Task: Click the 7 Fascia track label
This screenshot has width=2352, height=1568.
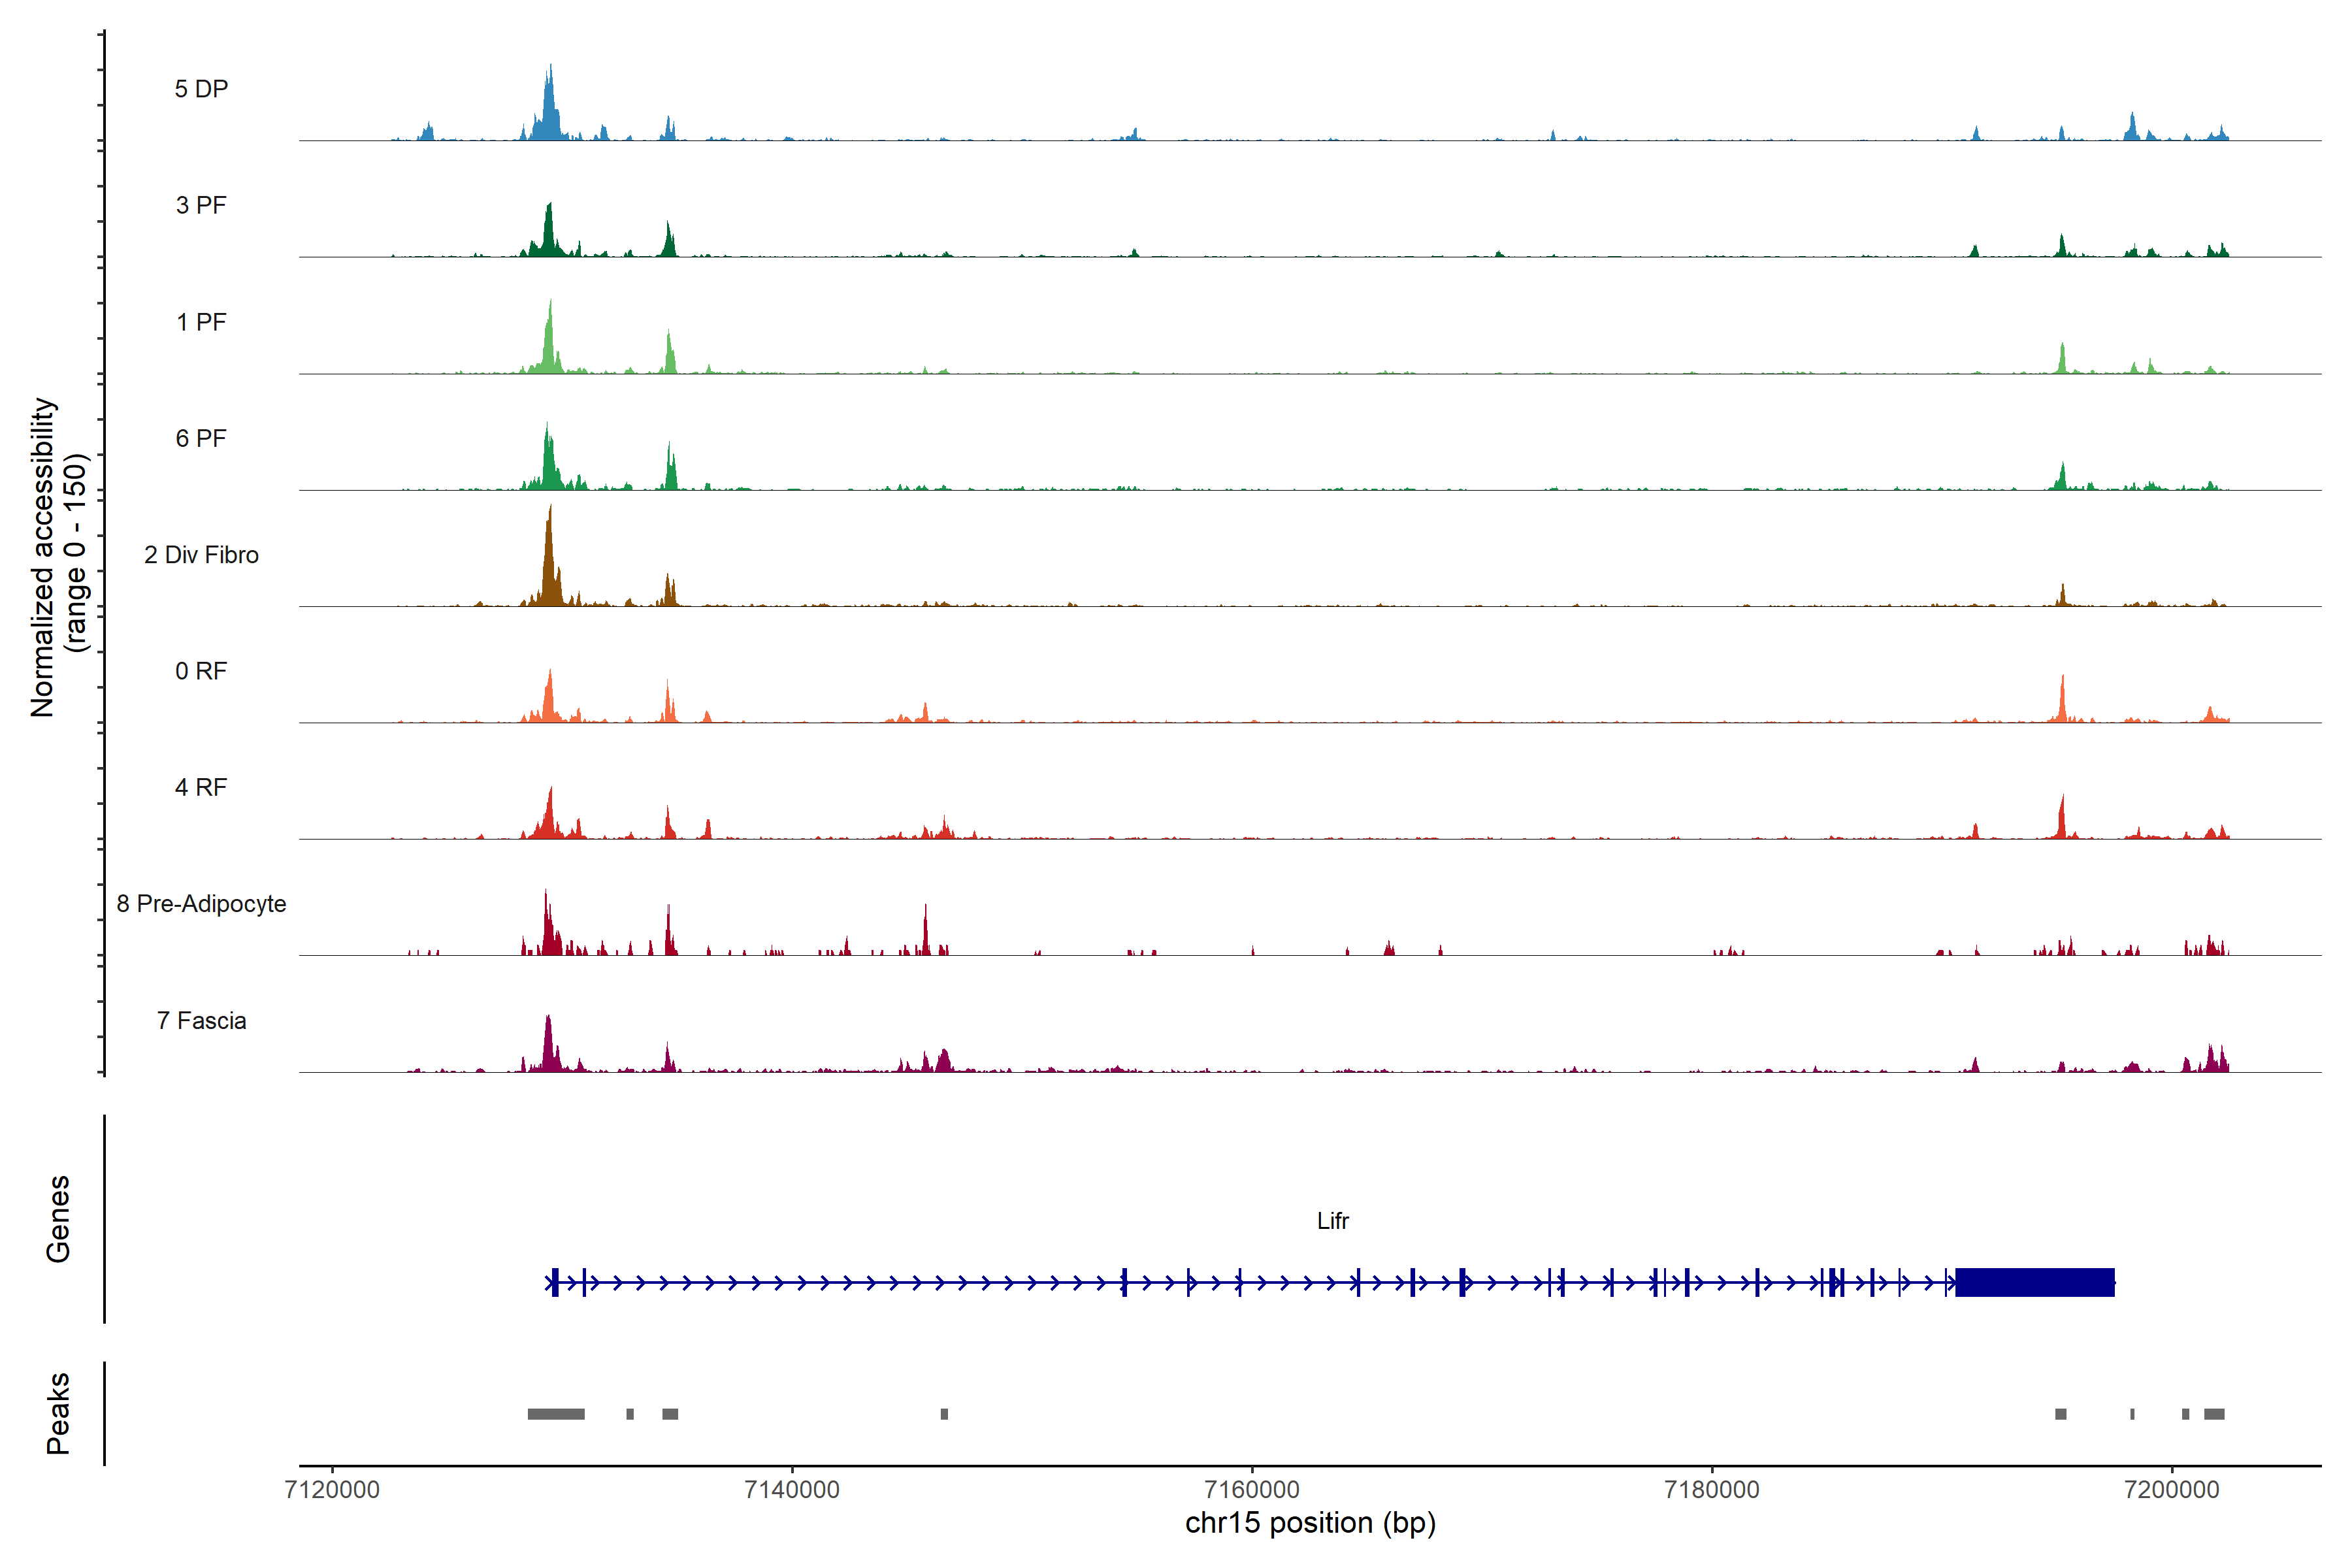Action: coord(201,1020)
